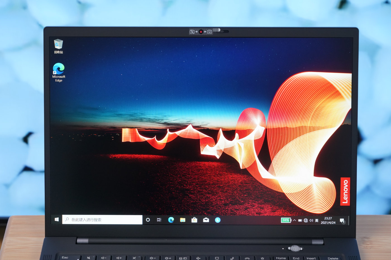Open network settings via the globe tray icon
The width and height of the screenshot is (391, 260).
[306, 220]
